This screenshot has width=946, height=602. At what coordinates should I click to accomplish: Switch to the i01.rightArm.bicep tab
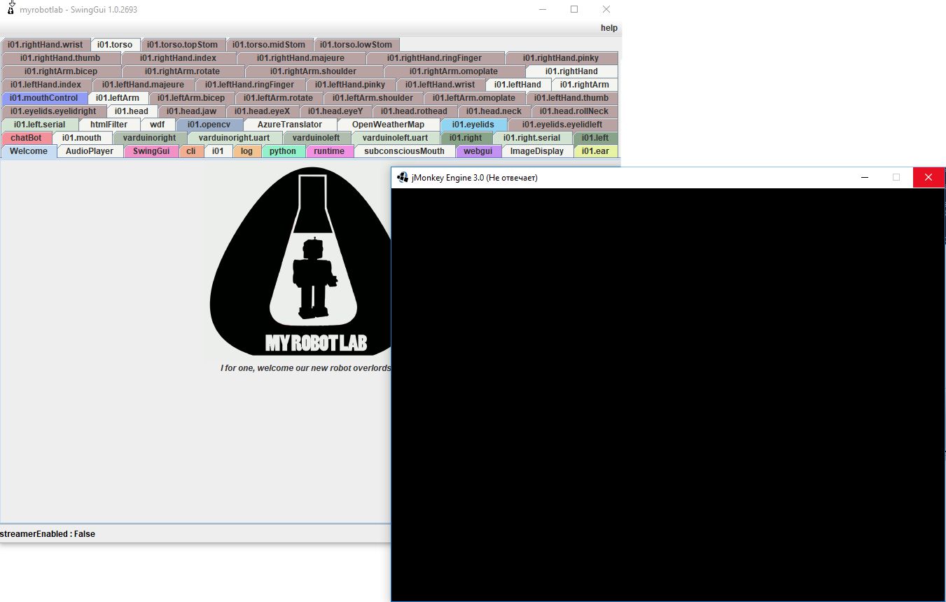pos(61,71)
